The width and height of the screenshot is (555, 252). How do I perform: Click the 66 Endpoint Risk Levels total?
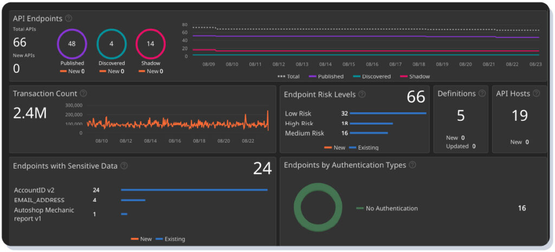tap(416, 97)
